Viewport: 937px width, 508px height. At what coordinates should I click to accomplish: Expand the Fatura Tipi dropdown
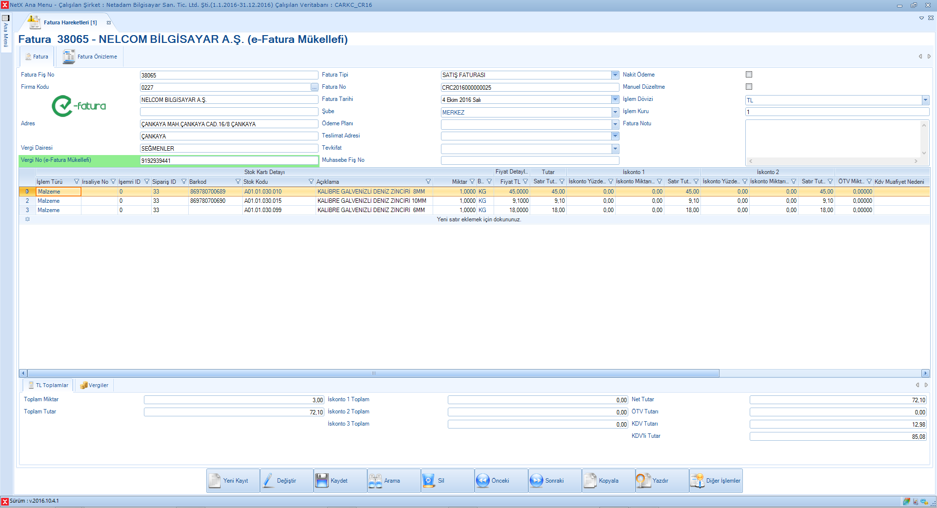click(615, 75)
